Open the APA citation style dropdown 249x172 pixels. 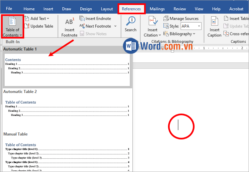(x=191, y=26)
